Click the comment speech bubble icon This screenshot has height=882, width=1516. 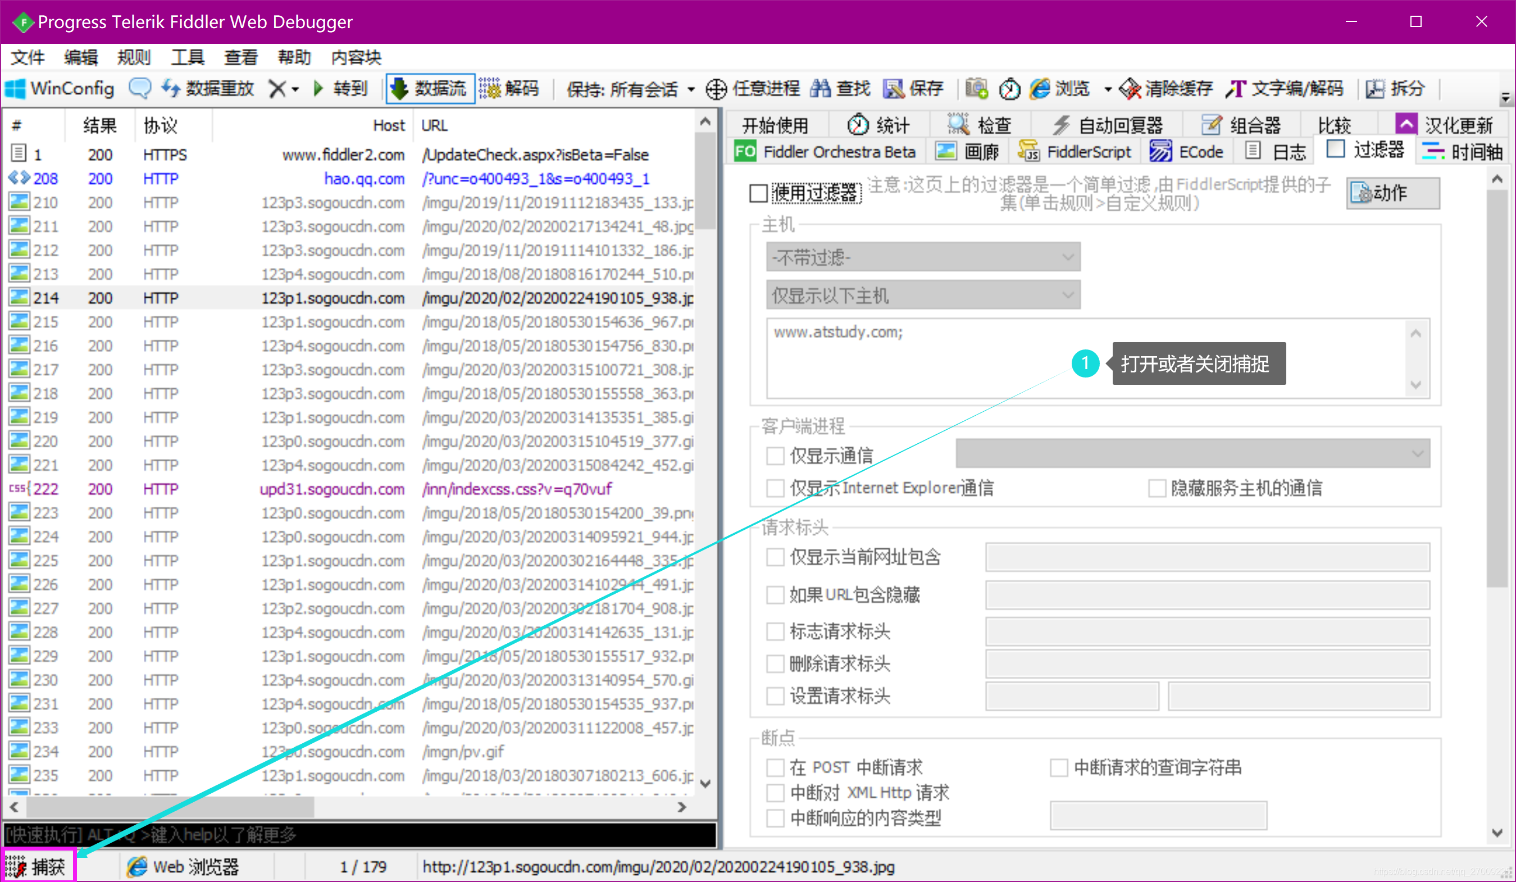pyautogui.click(x=139, y=88)
